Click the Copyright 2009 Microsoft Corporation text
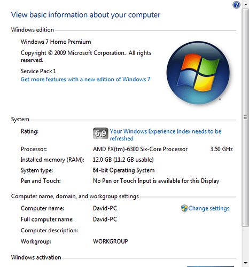249x267 pixels. click(x=86, y=57)
